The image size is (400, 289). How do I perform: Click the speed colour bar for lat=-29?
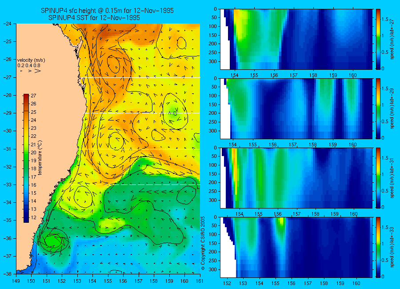pyautogui.click(x=378, y=108)
